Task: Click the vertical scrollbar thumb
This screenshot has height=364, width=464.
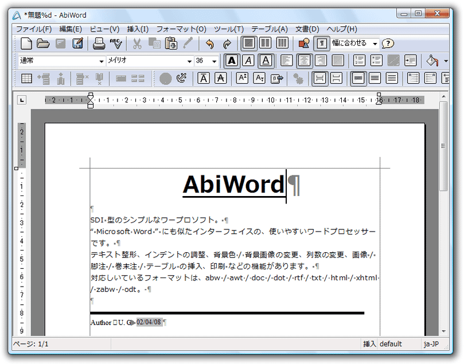Action: coord(443,146)
